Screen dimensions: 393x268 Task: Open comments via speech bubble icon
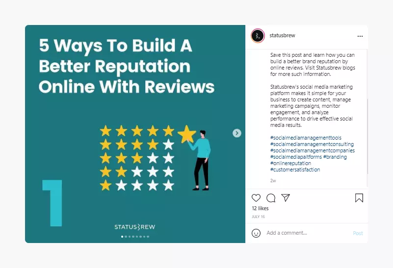click(271, 198)
